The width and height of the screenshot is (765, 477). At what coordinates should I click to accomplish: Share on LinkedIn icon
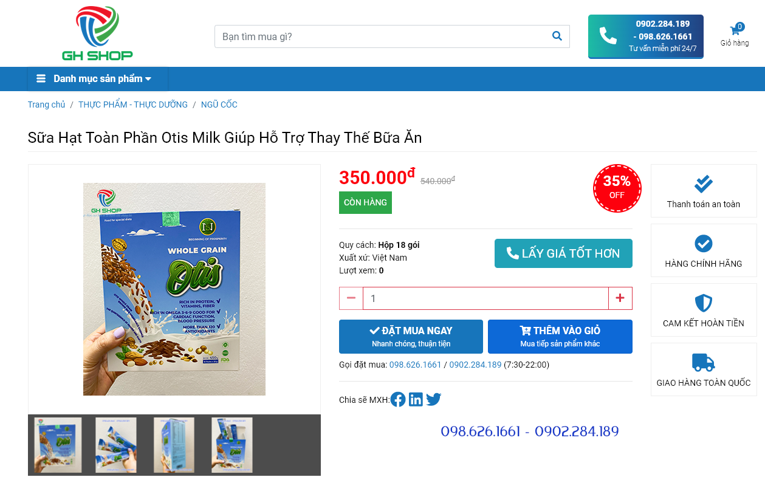(x=416, y=399)
